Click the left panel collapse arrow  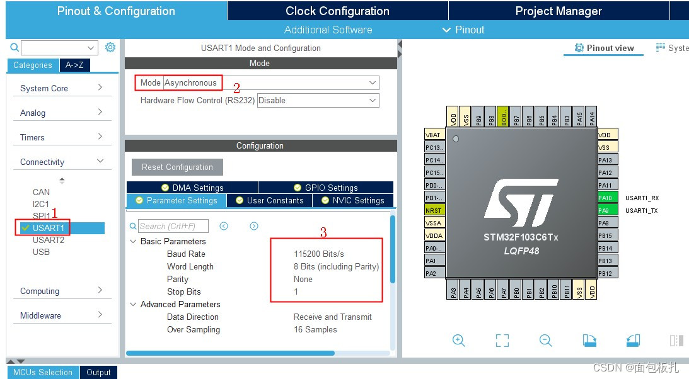[400, 44]
